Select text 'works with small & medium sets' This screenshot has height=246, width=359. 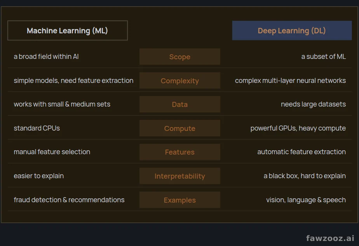62,104
